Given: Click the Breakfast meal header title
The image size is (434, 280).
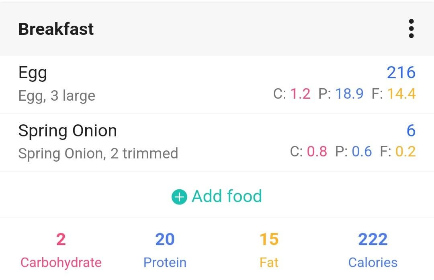Looking at the screenshot, I should [x=56, y=29].
